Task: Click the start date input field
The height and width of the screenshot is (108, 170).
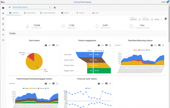Action: coord(134,19)
